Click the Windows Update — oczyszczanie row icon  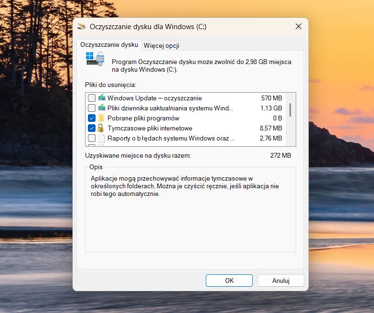click(x=102, y=97)
